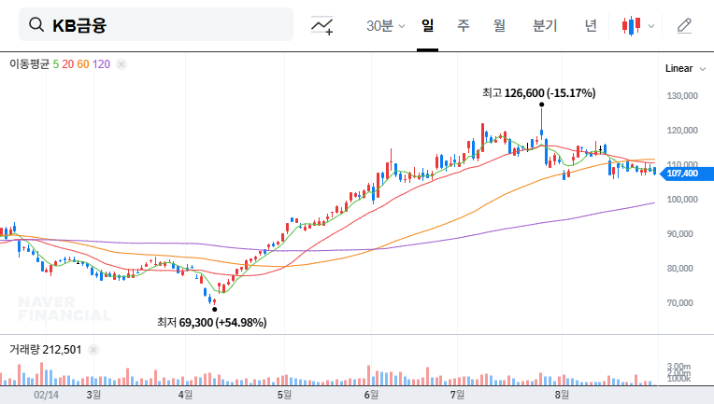Remove the volume indicator panel
Viewport: 714px width, 404px height.
pos(93,350)
